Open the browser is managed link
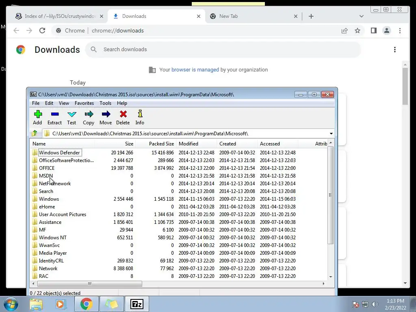Screen dimensions: 416x312 (195, 70)
